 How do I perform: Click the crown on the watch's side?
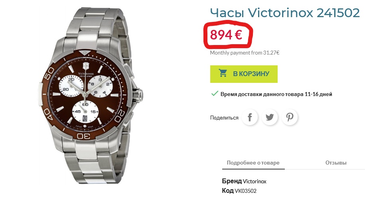(x=138, y=95)
